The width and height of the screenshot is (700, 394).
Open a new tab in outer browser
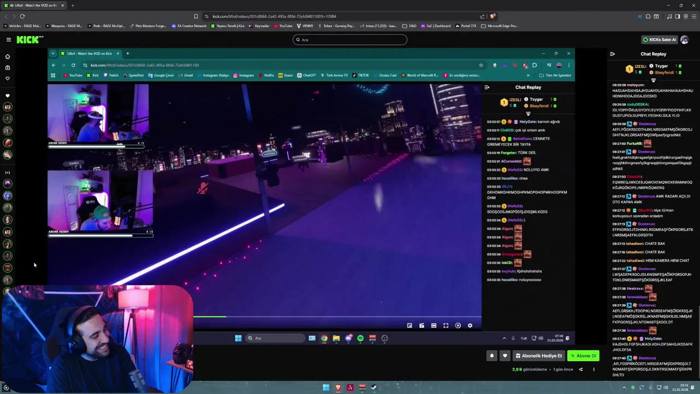pyautogui.click(x=73, y=5)
